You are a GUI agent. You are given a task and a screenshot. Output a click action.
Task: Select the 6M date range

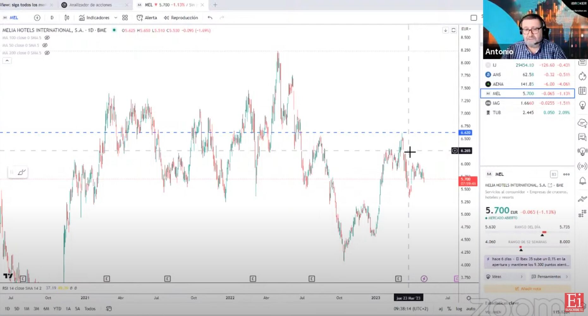(x=46, y=309)
